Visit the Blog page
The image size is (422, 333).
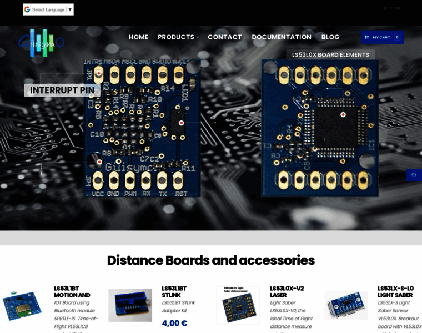330,37
